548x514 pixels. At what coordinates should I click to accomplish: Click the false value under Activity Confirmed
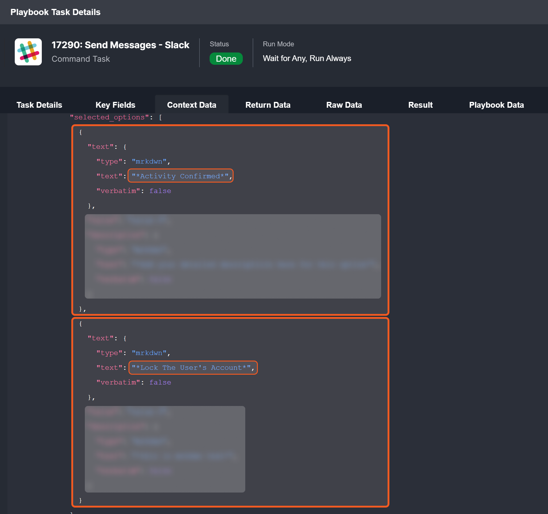click(160, 191)
